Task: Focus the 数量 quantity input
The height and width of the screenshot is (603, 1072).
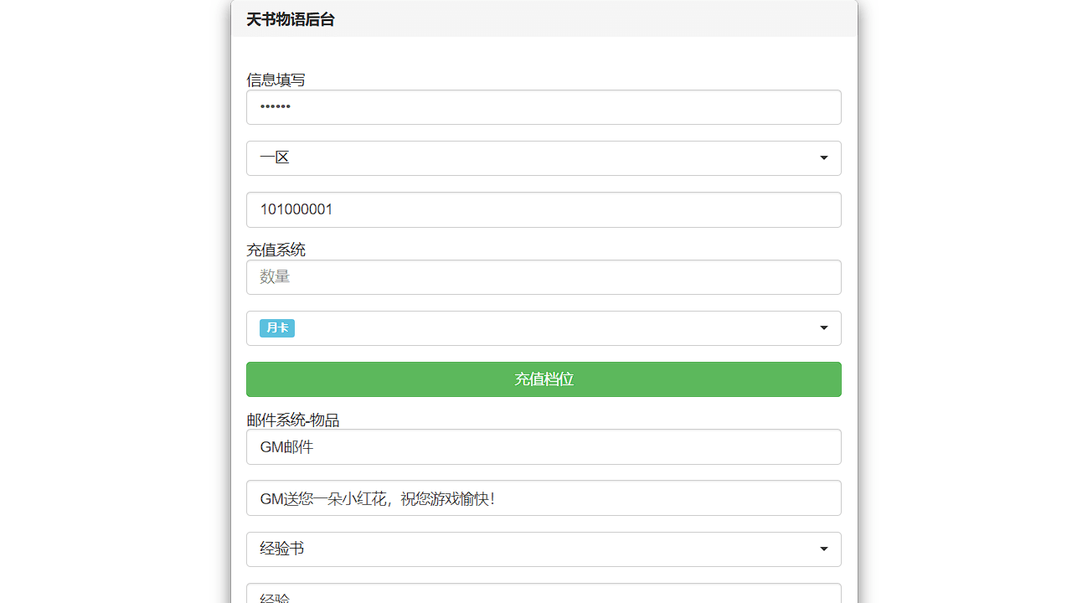Action: [544, 276]
